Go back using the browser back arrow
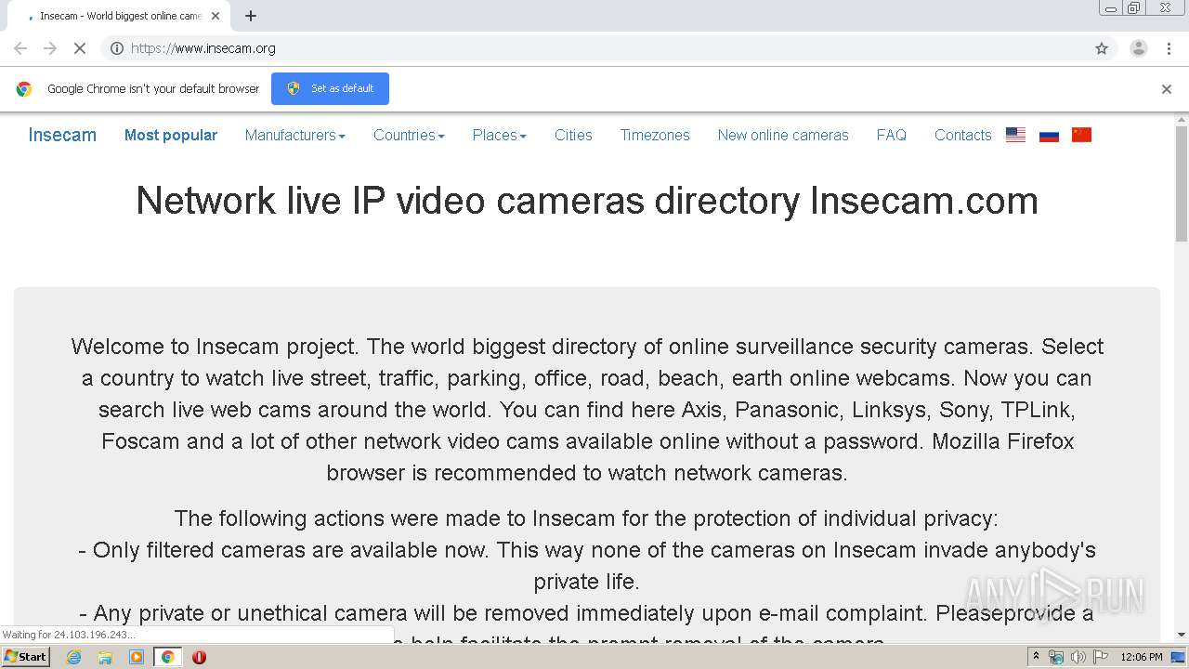This screenshot has height=669, width=1189. pos(20,48)
